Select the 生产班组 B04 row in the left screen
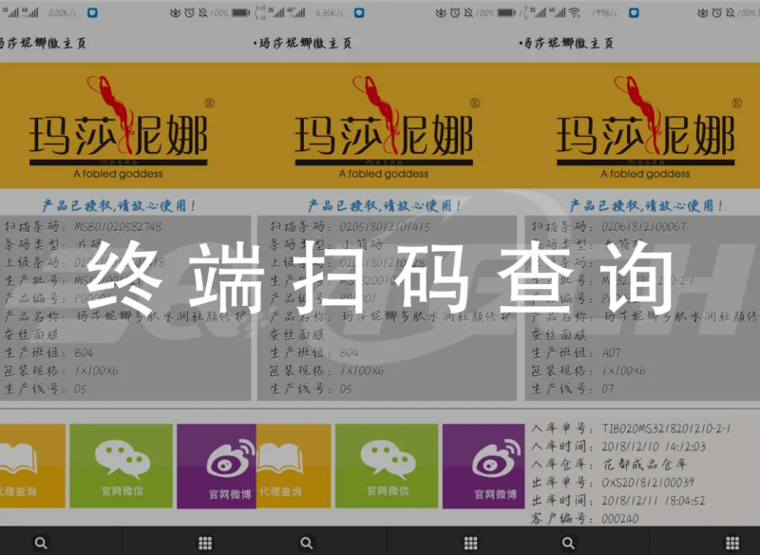Image resolution: width=760 pixels, height=555 pixels. [49, 353]
